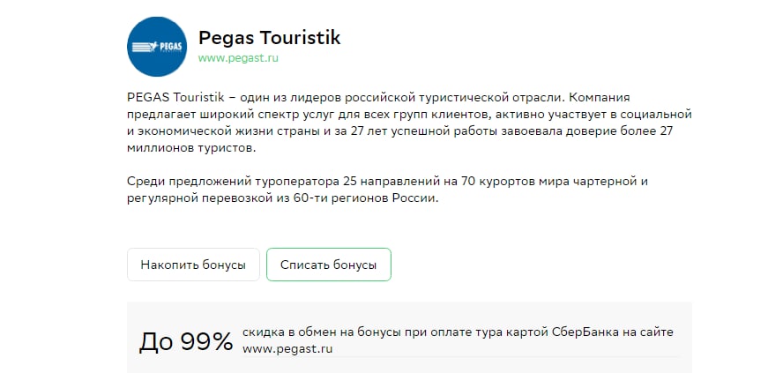Click the "Pegas Touristik" heading
Image resolution: width=768 pixels, height=373 pixels.
pos(269,38)
